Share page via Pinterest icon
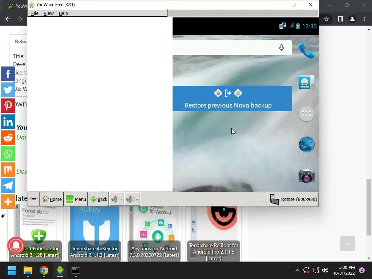The image size is (372, 279). click(8, 106)
